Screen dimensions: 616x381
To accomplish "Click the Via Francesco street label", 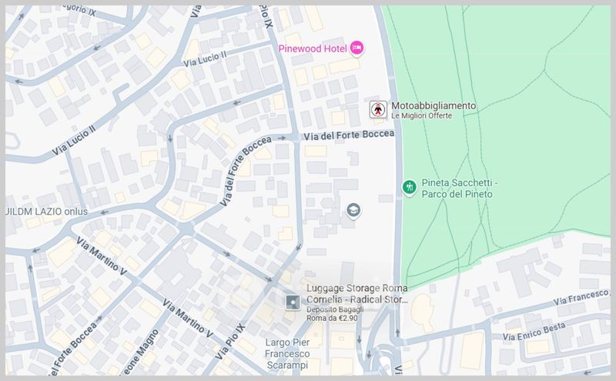I will coord(581,297).
